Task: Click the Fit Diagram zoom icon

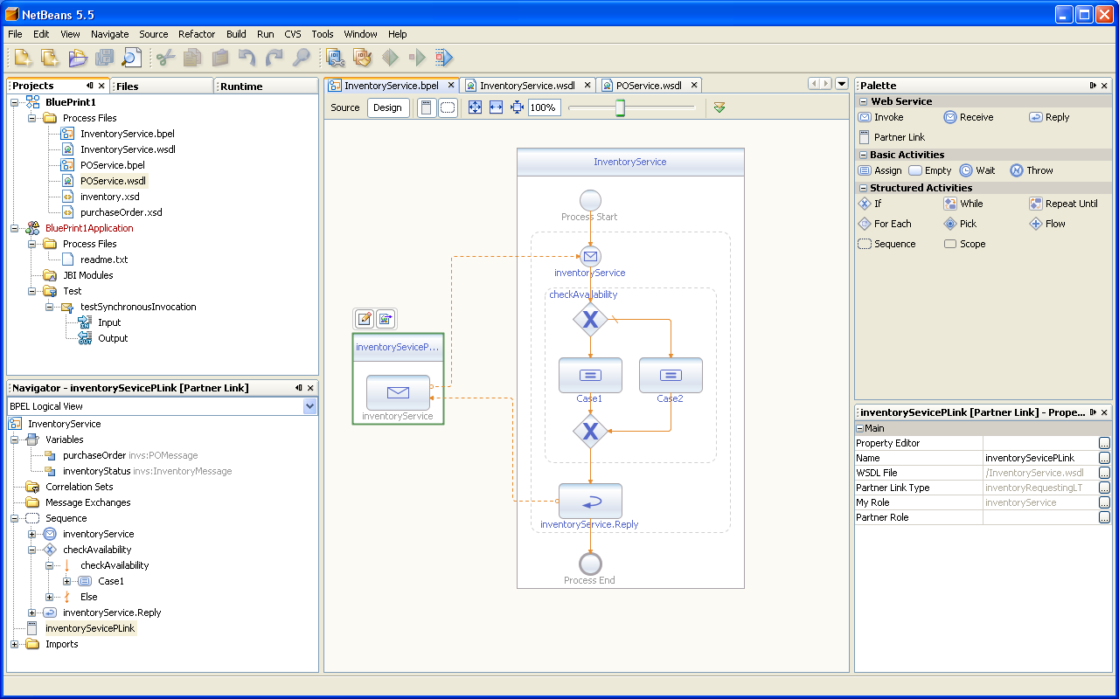Action: click(x=475, y=107)
